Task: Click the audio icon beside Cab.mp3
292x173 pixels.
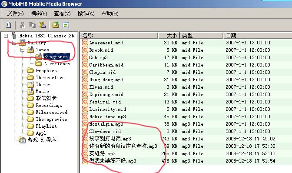Action: [85, 57]
